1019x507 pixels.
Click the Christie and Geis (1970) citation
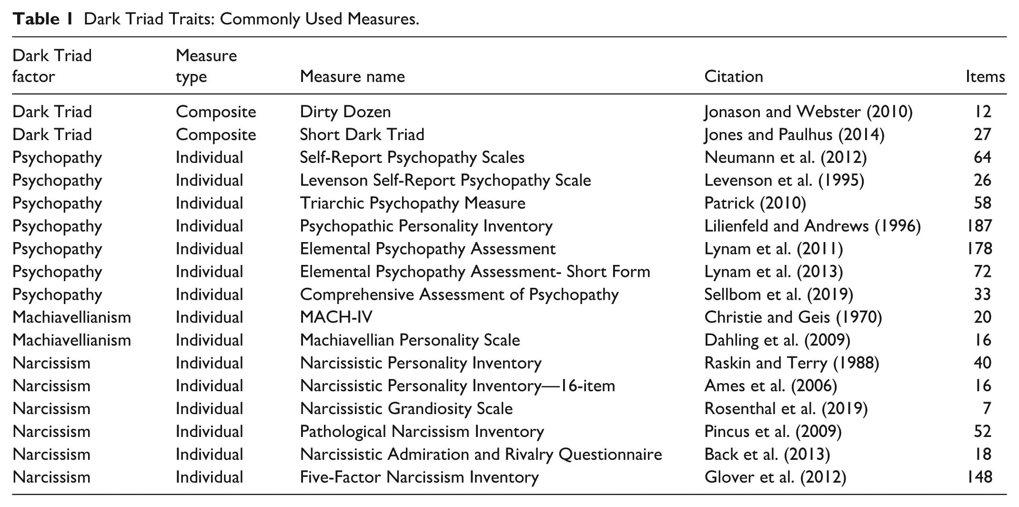[793, 317]
